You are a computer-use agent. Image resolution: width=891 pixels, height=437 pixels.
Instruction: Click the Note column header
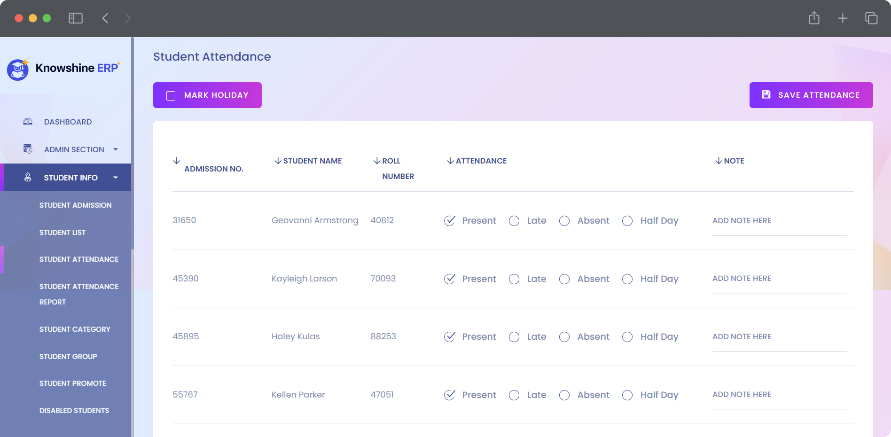click(734, 161)
